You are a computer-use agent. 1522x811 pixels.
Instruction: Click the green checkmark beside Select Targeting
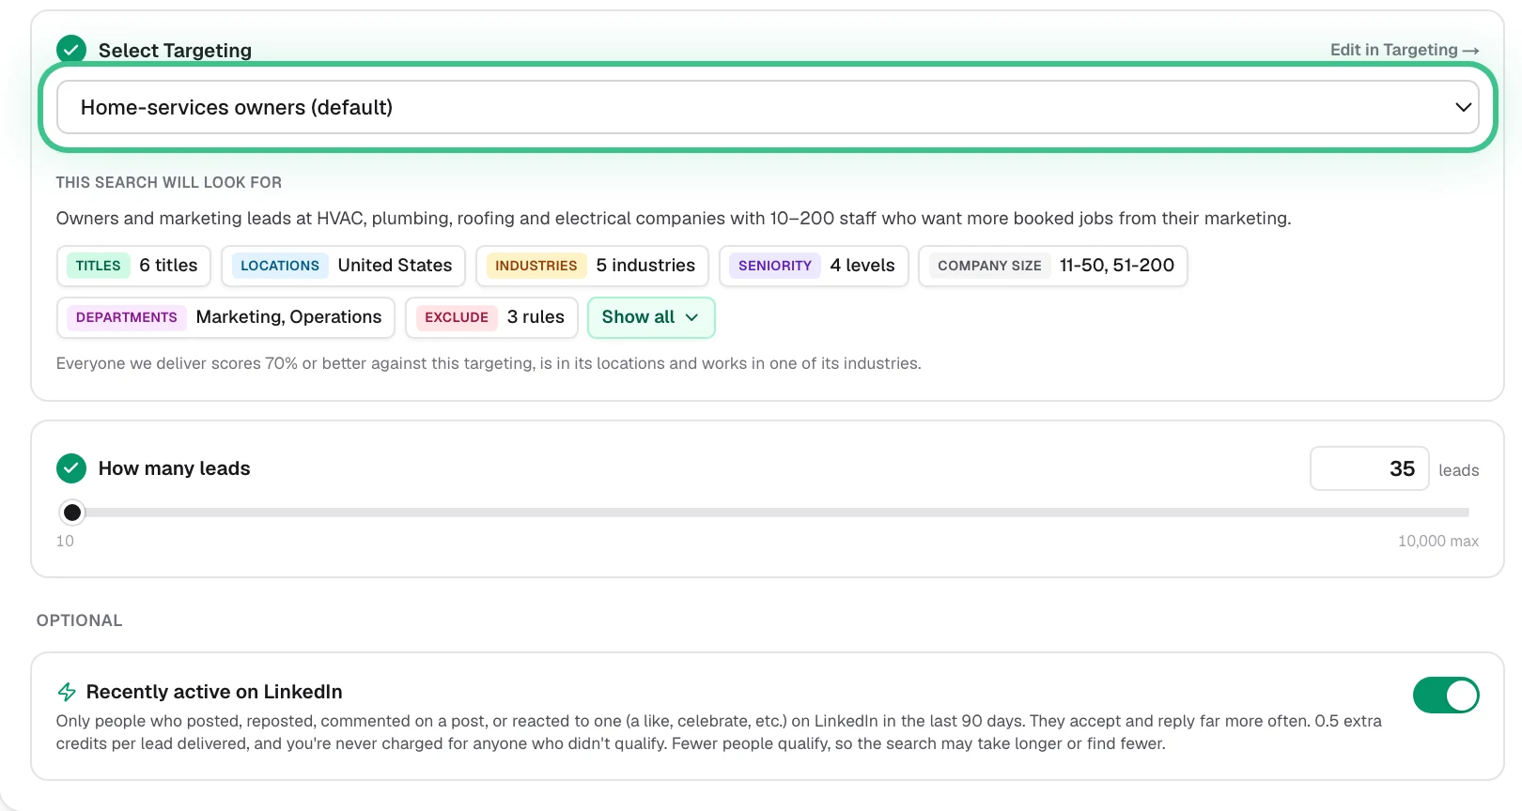coord(71,50)
